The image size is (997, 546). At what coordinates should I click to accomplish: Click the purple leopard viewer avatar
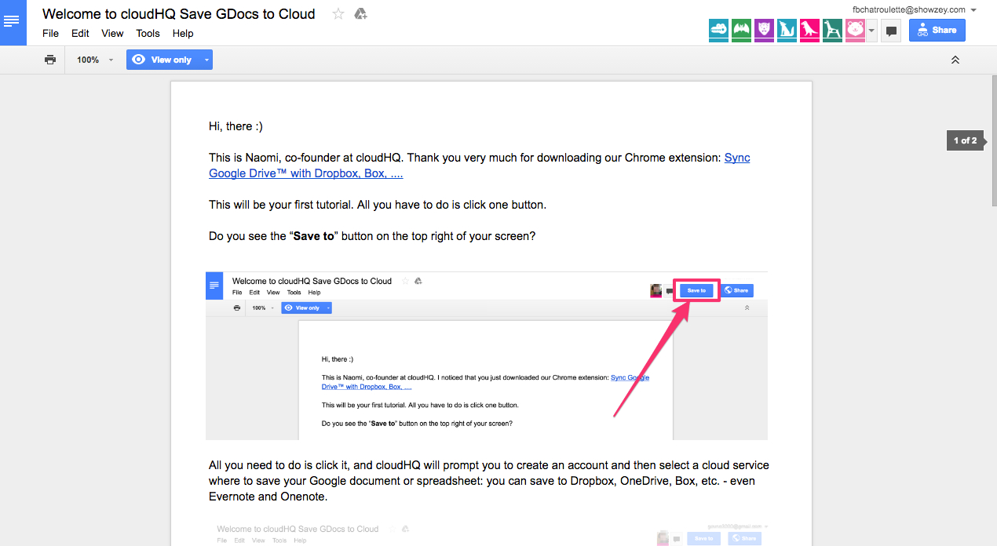click(x=765, y=31)
